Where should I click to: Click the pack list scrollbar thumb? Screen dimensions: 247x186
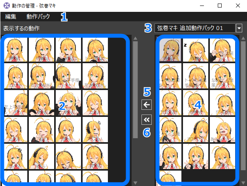243,106
